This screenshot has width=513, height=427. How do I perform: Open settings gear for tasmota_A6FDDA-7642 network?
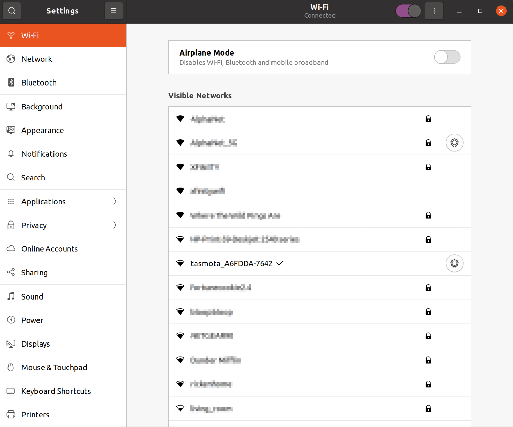(x=454, y=263)
